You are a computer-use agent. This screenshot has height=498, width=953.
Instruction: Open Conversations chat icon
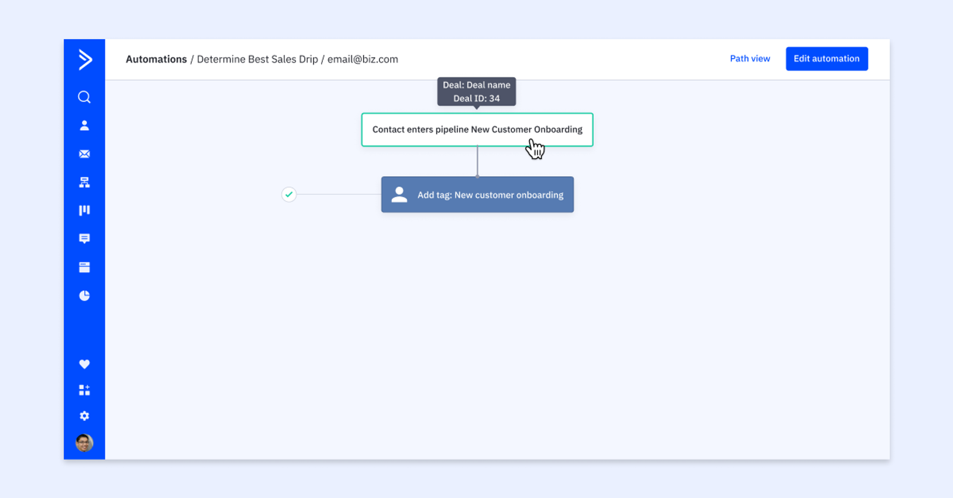(x=85, y=239)
